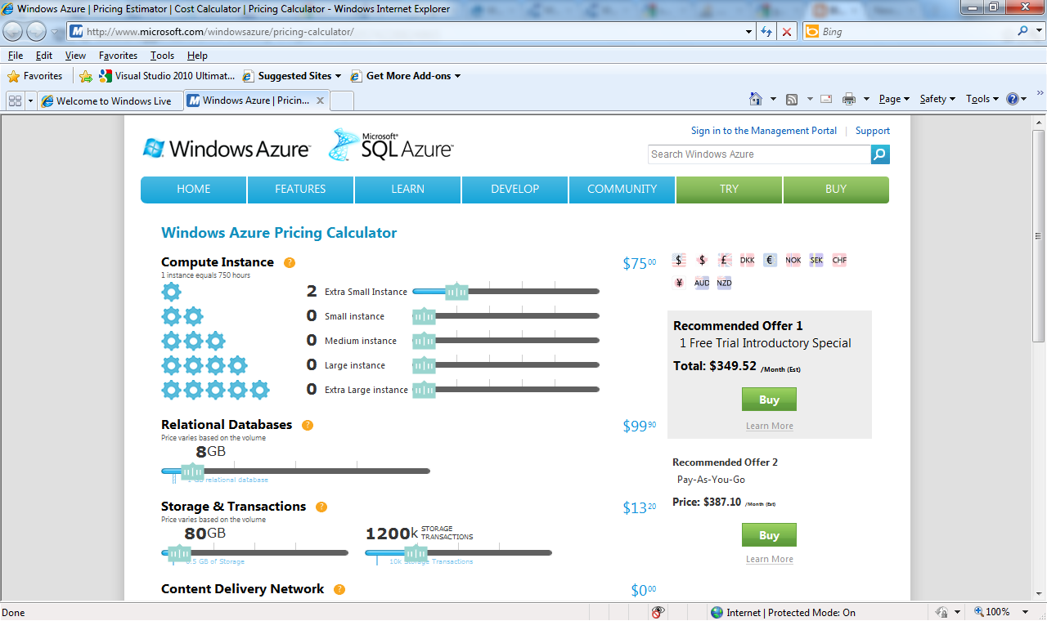Expand the Tools command bar dropdown
This screenshot has height=621, width=1047.
point(982,99)
